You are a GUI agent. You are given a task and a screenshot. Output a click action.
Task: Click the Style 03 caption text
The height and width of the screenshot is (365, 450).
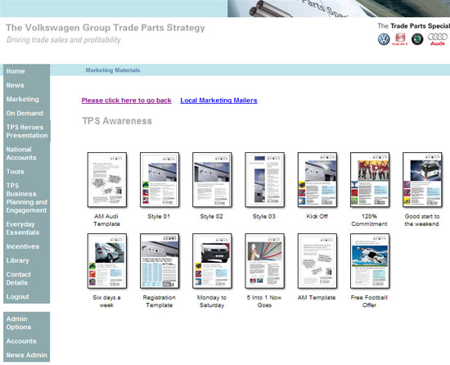coord(264,216)
